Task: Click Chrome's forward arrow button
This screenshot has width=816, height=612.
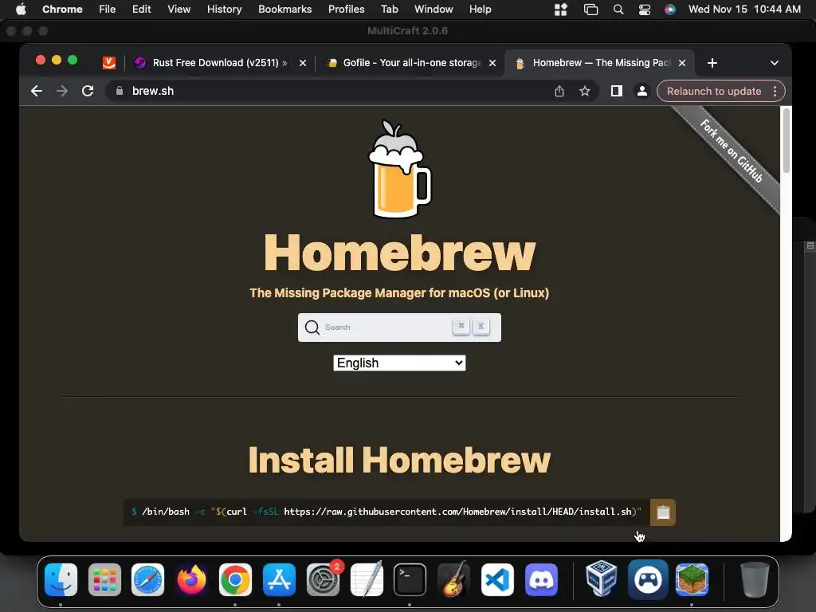Action: point(62,91)
